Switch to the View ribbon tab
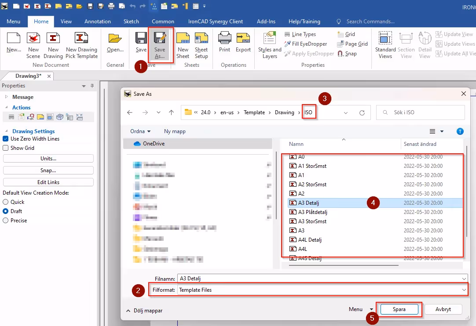Screen dimensions: 476x326 coord(66,22)
